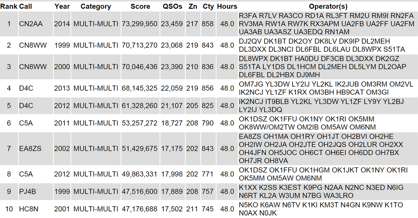Click the QSOs column header
Viewport: 418px width, 218px height.
tap(172, 7)
